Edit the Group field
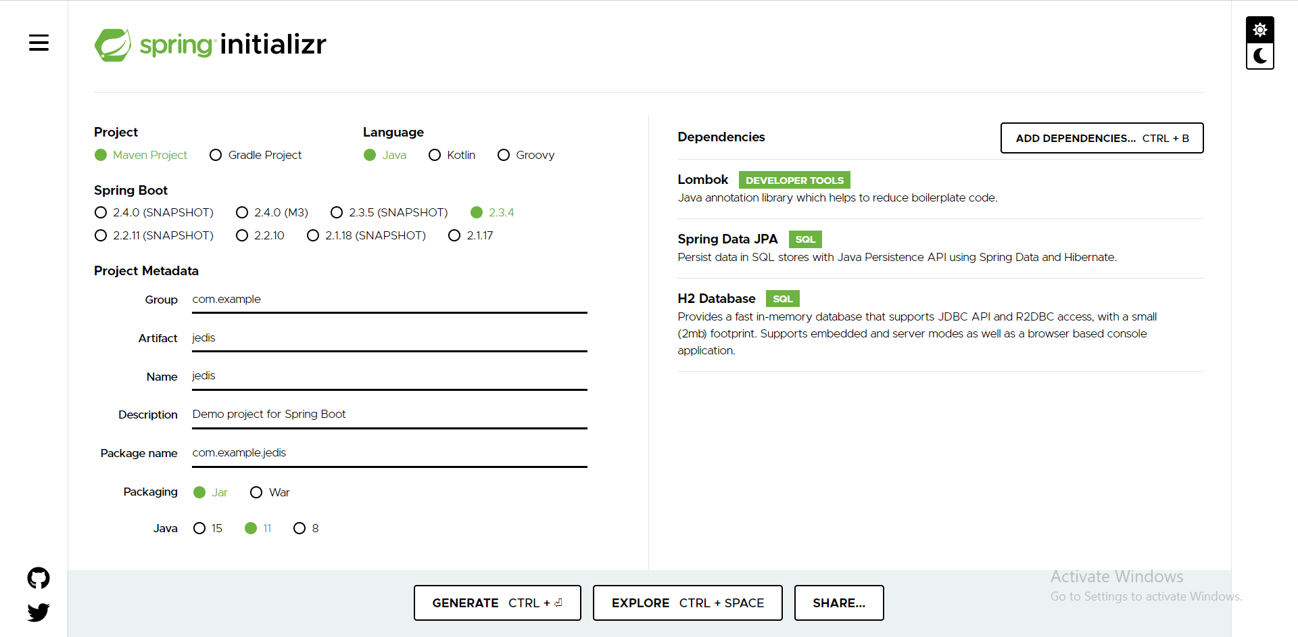1298x637 pixels. (389, 300)
